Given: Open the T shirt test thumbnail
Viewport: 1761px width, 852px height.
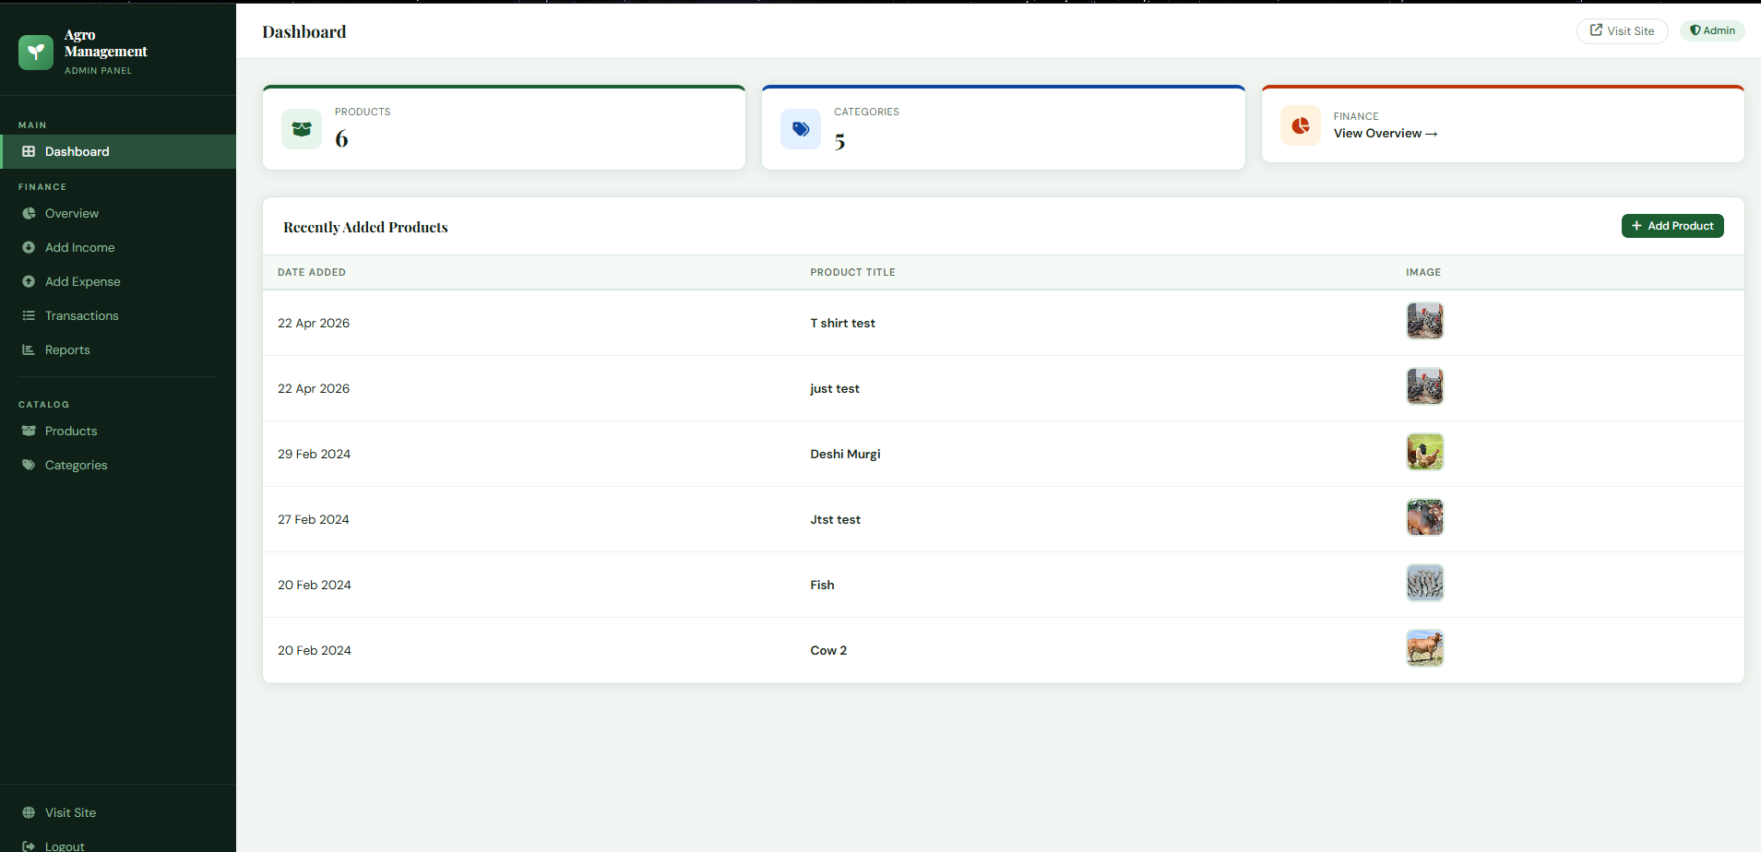Looking at the screenshot, I should click(x=1425, y=321).
